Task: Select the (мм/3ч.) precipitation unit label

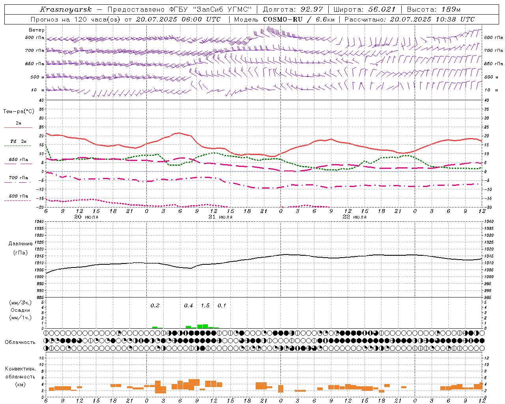Action: pos(21,303)
